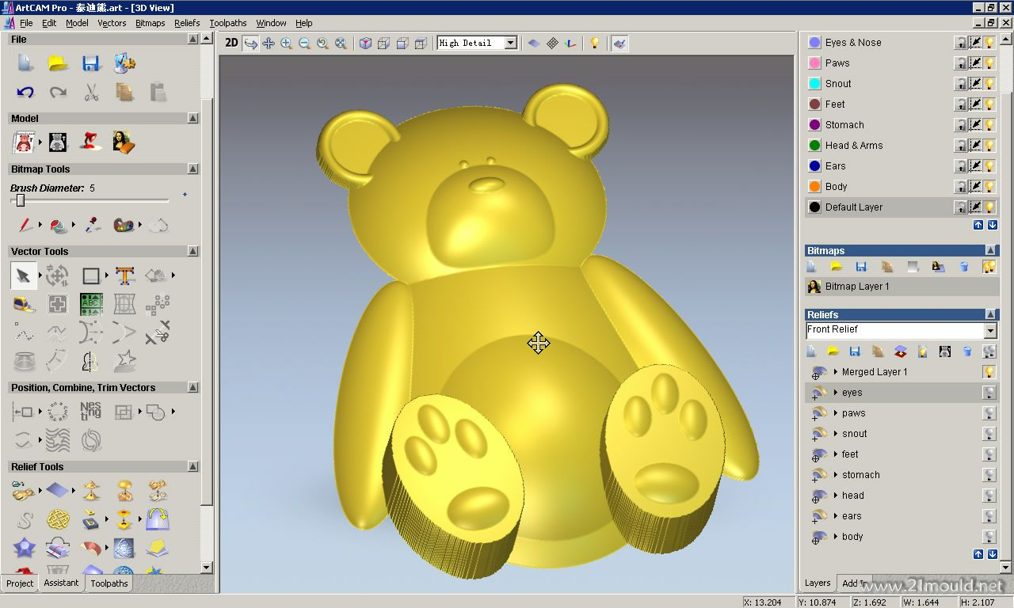Click the Brush Diameter slider handle
Viewport: 1014px width, 608px height.
coord(21,200)
